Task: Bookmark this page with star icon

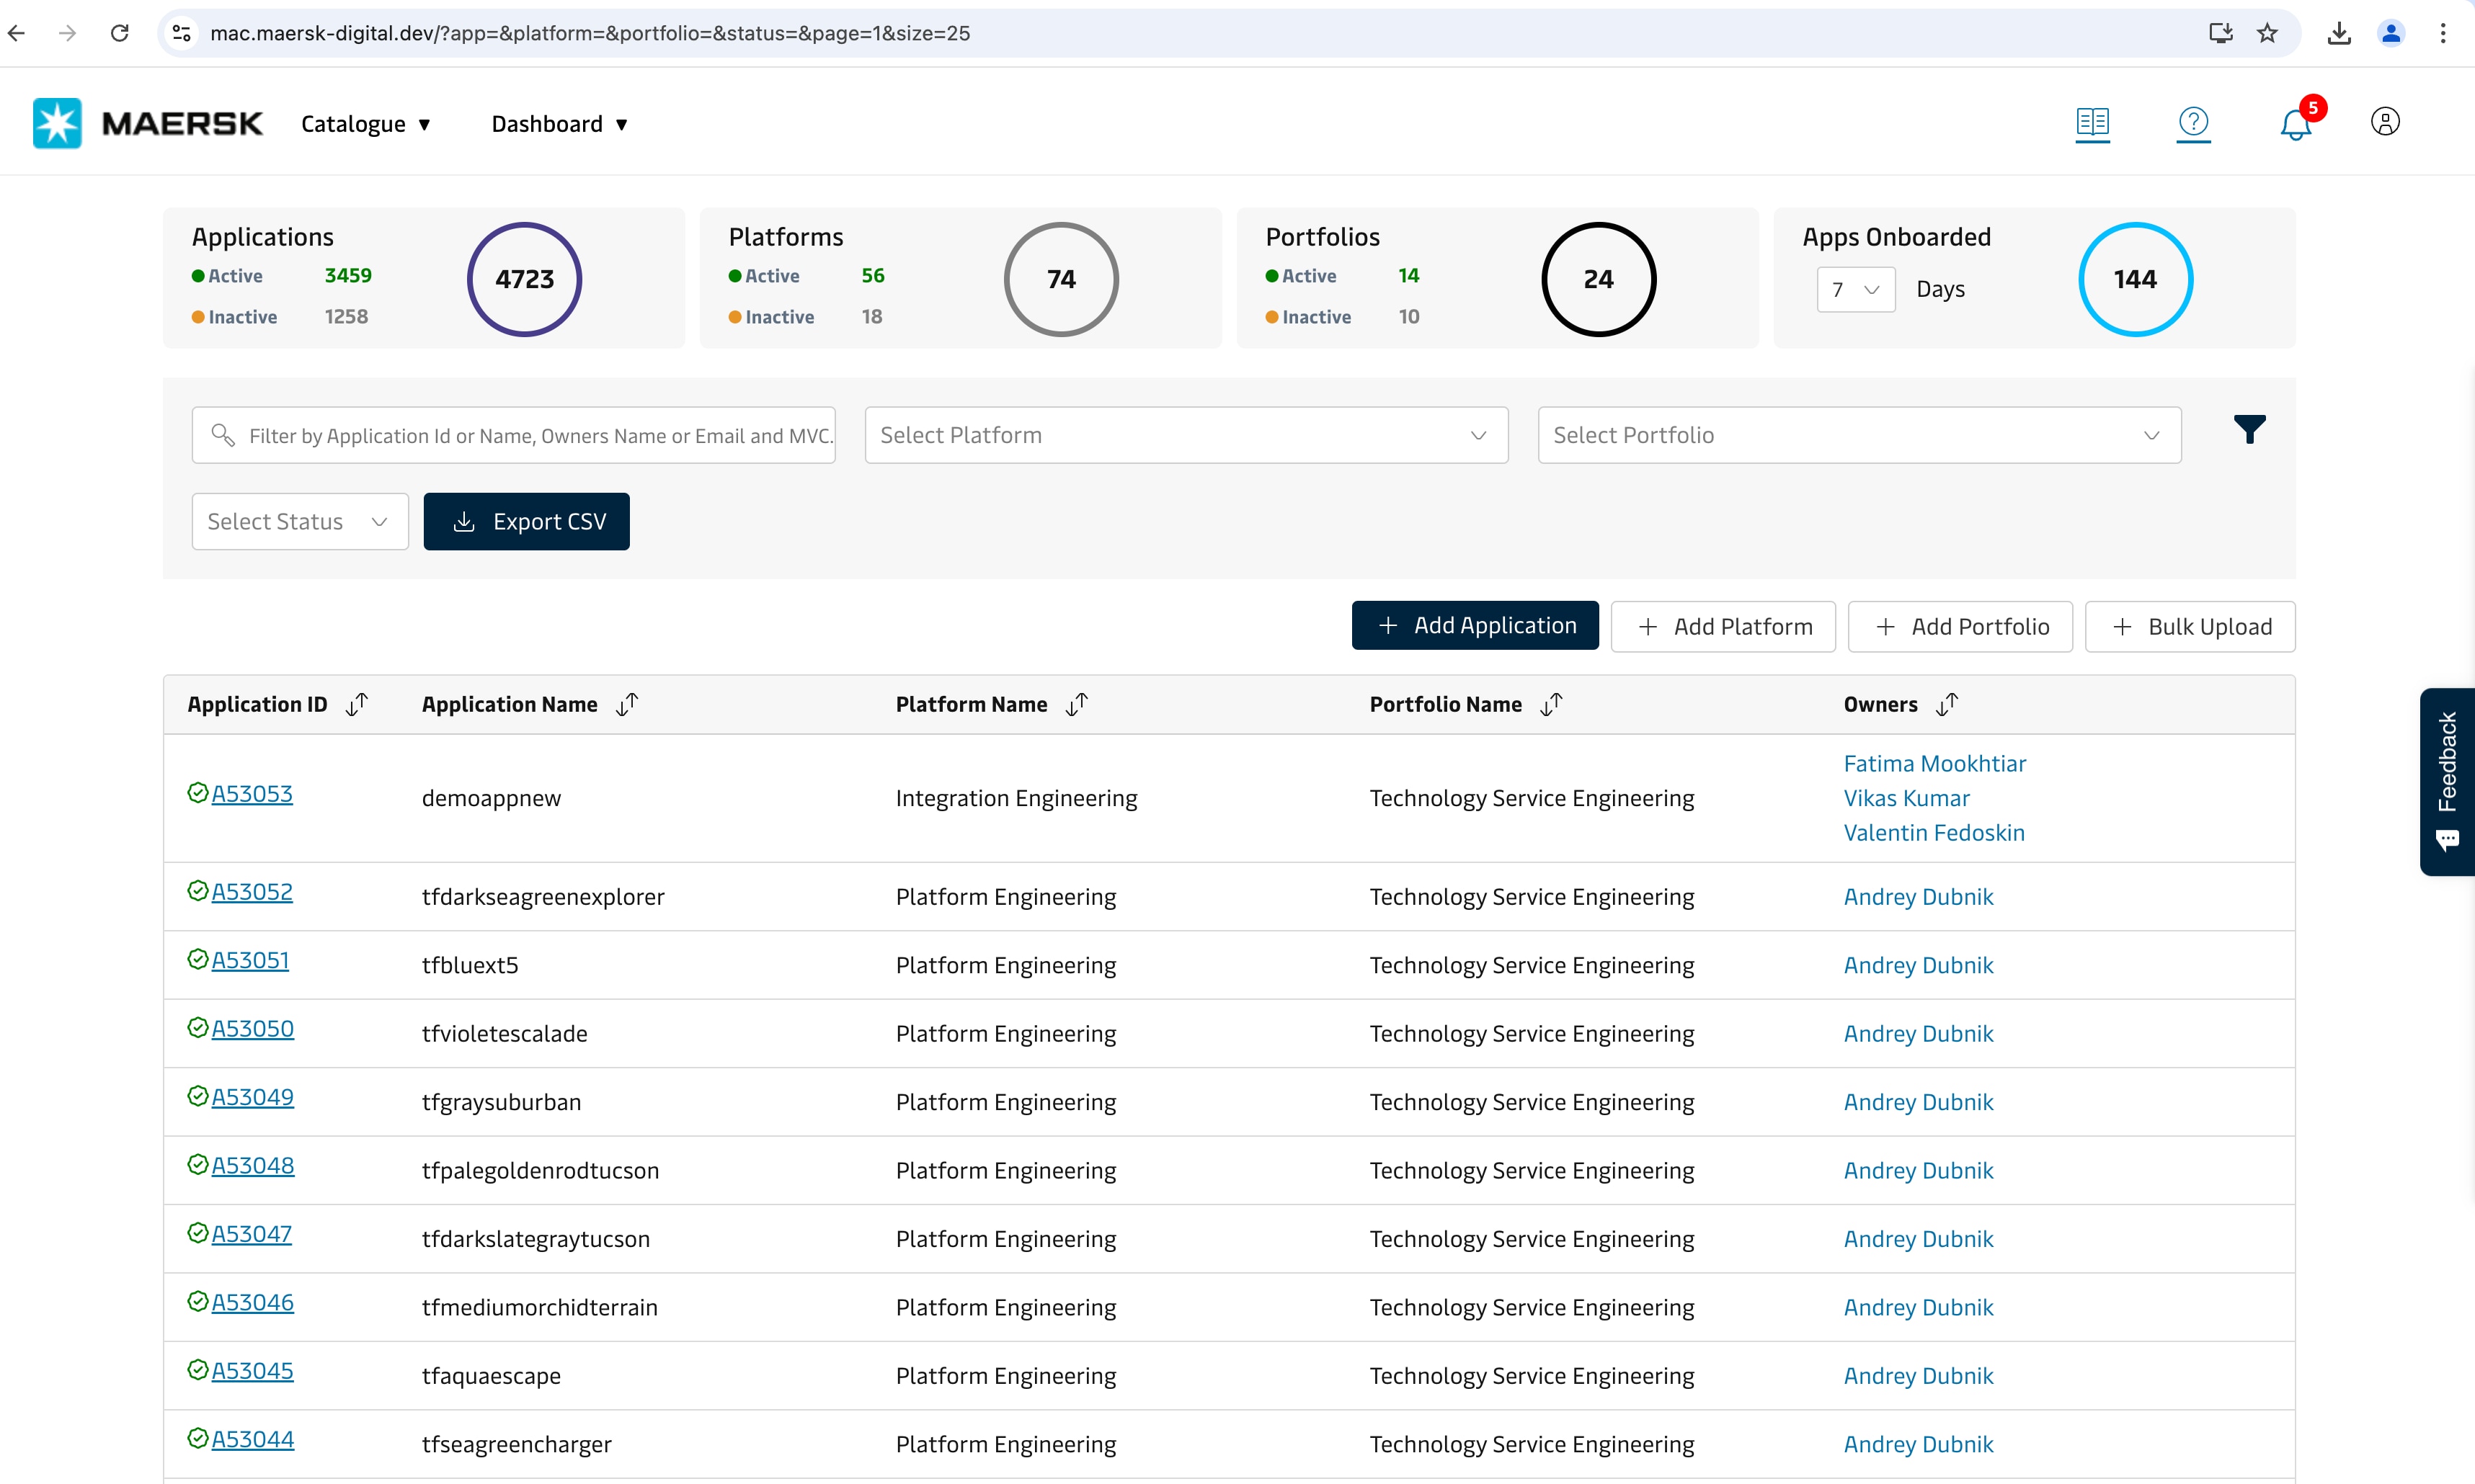Action: pyautogui.click(x=2267, y=33)
